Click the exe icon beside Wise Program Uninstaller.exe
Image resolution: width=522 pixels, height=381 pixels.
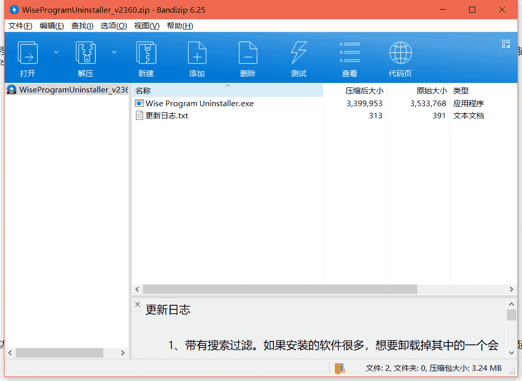[139, 104]
